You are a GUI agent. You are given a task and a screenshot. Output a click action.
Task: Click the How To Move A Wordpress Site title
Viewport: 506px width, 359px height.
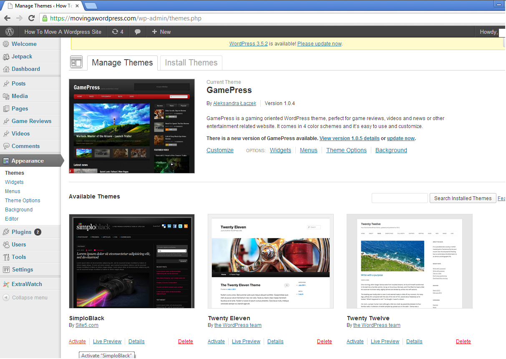click(x=63, y=32)
